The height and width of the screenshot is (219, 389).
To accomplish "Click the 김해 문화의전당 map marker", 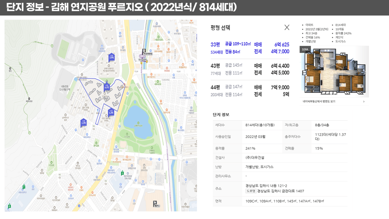I will (x=144, y=168).
